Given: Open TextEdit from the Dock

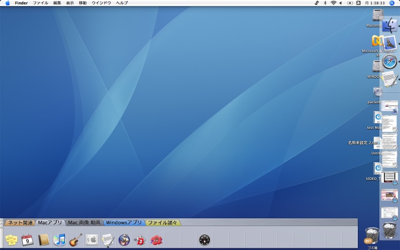Looking at the screenshot, I should (x=389, y=79).
